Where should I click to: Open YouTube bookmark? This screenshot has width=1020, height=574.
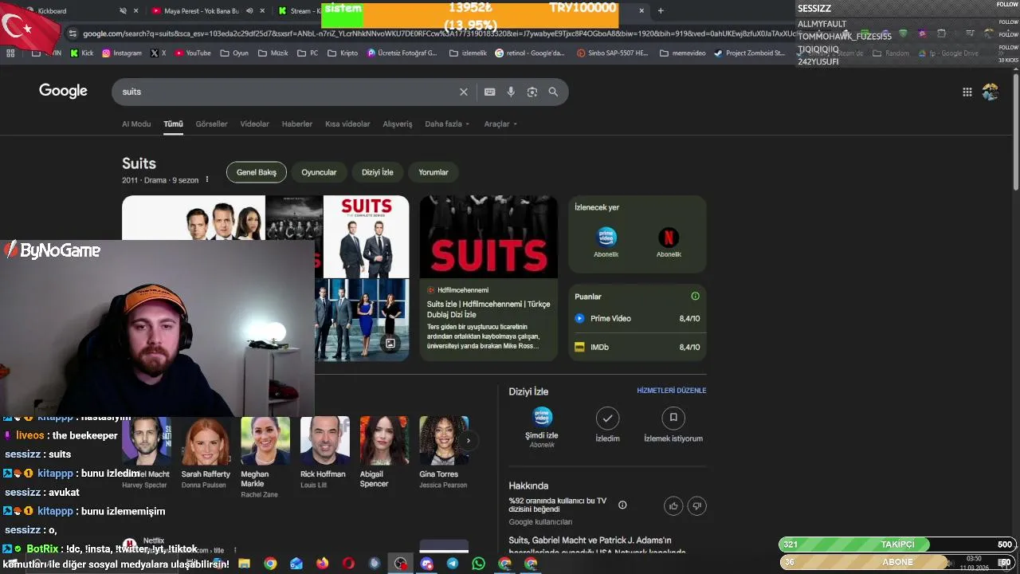(193, 53)
